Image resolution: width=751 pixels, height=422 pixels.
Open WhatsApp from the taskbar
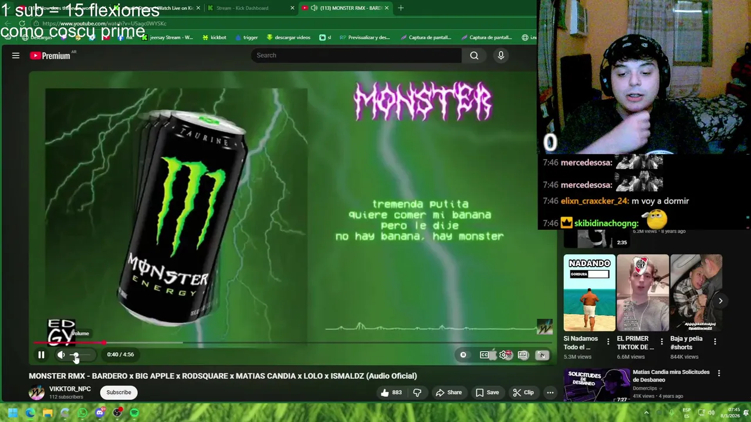83,413
